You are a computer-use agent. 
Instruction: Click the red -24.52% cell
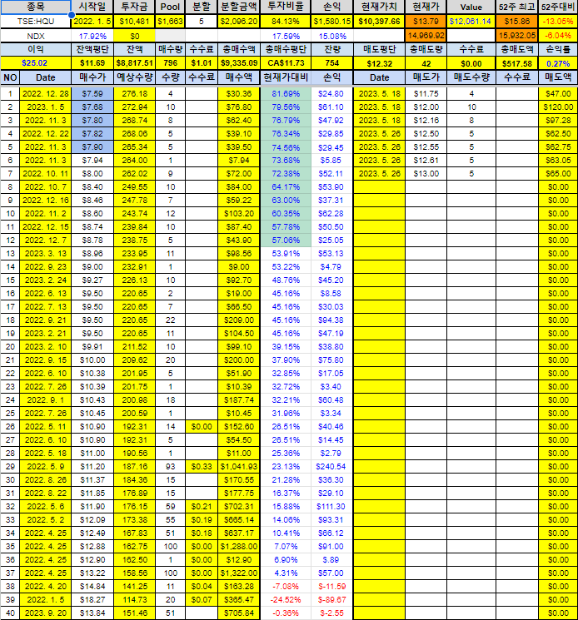point(286,600)
